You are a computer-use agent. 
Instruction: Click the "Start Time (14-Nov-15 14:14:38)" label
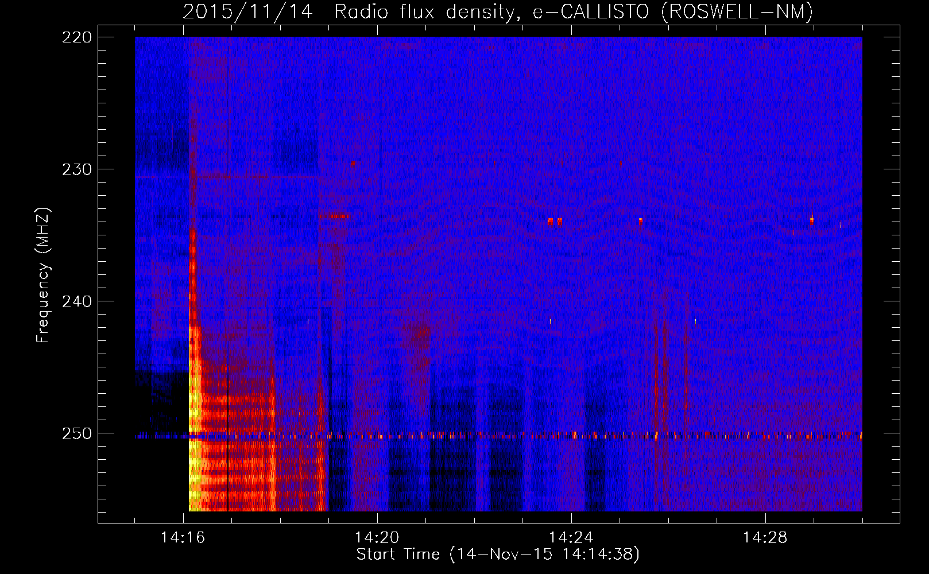click(498, 554)
